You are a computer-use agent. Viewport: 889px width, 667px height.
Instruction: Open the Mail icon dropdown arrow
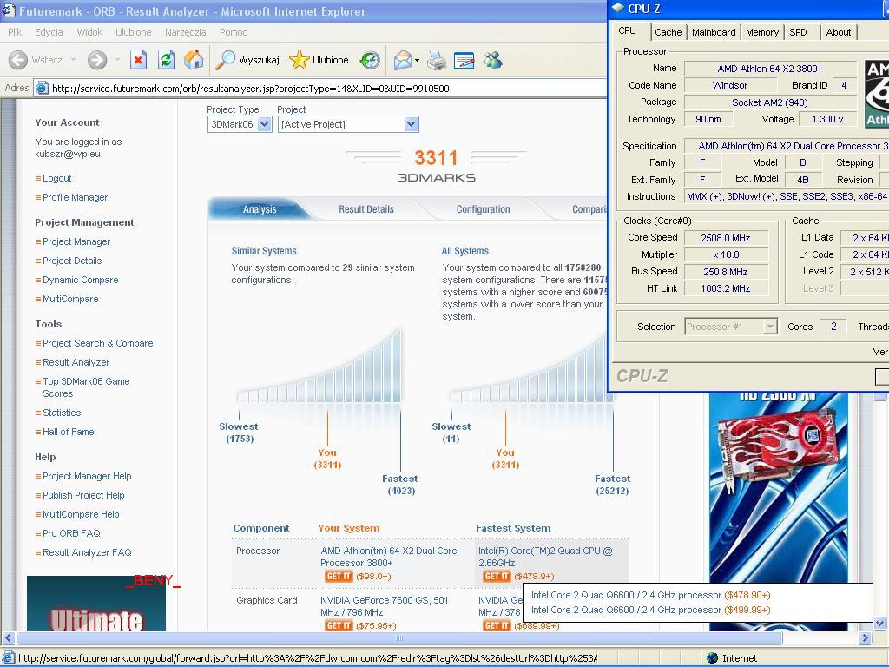click(418, 60)
